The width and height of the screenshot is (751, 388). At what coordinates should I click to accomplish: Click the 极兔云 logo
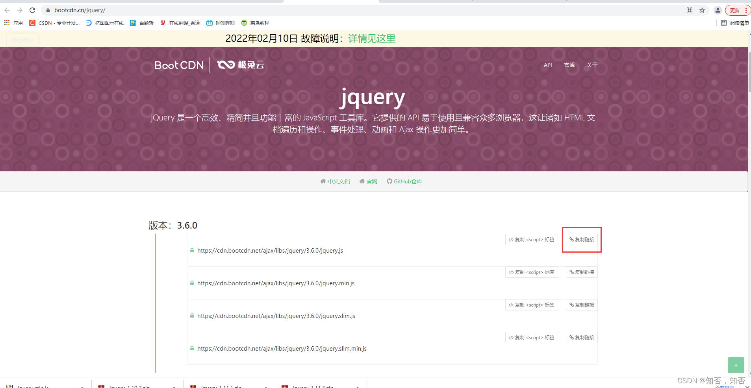point(241,65)
